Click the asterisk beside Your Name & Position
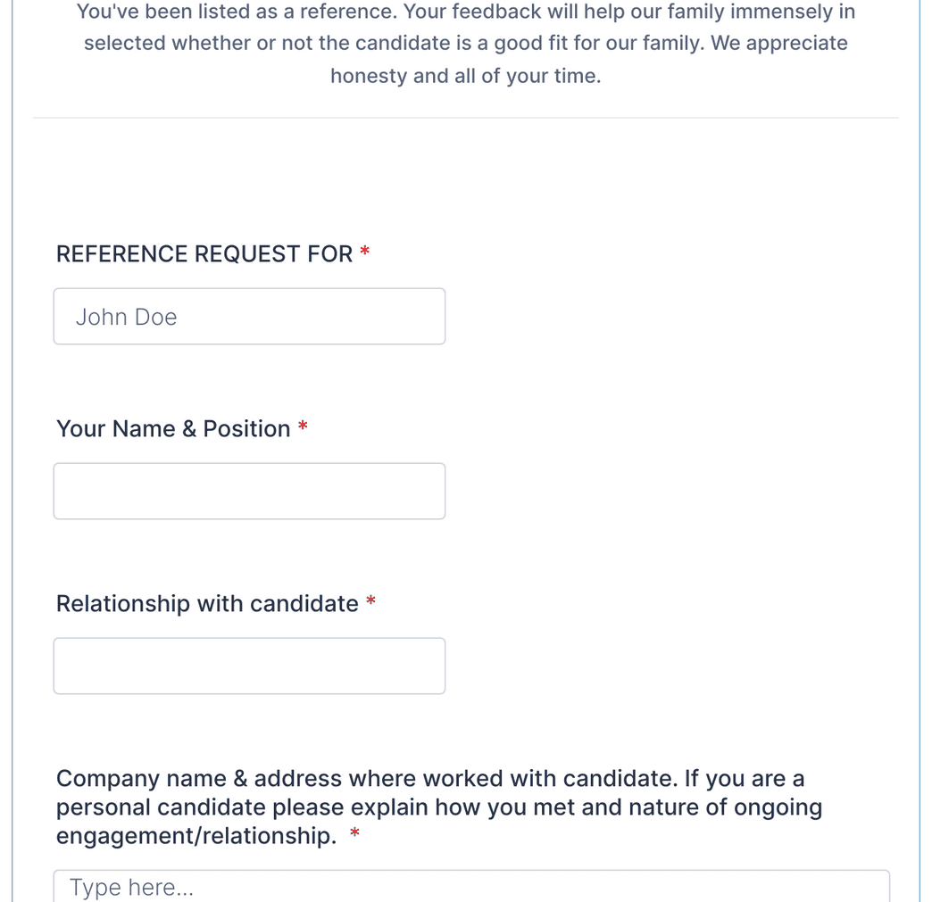932x902 pixels. pyautogui.click(x=302, y=427)
